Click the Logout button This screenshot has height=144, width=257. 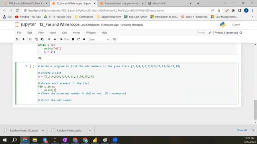(x=236, y=24)
